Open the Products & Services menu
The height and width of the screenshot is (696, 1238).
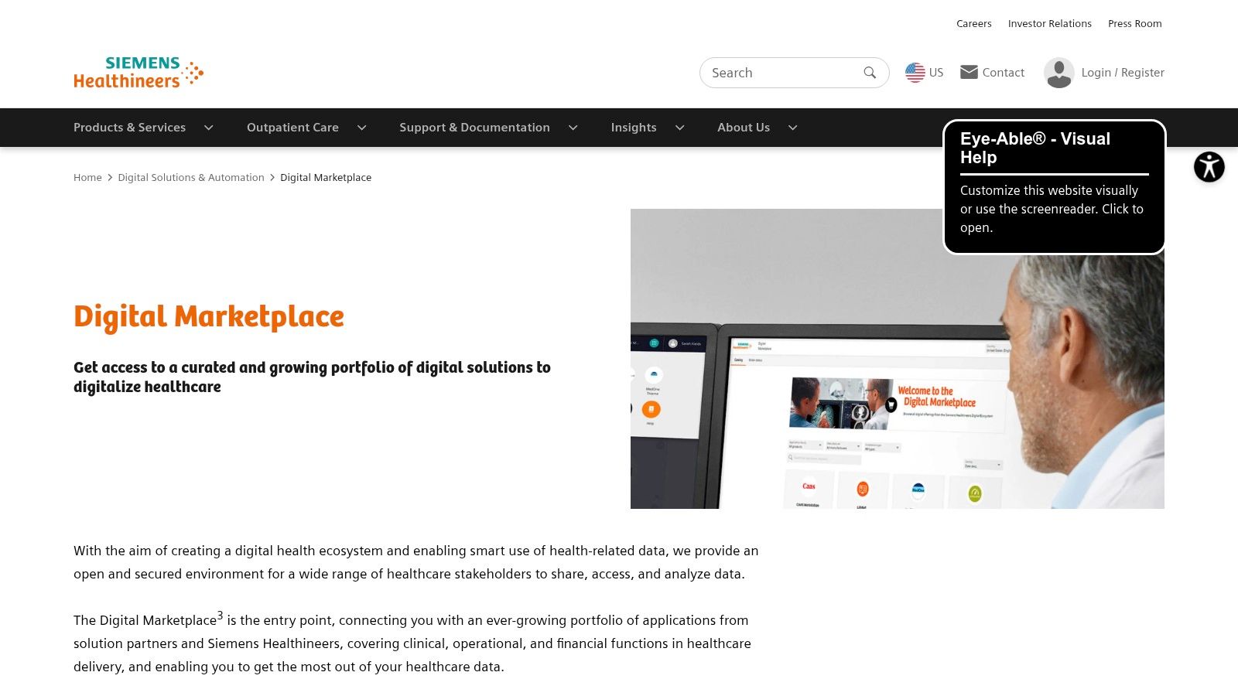click(129, 128)
